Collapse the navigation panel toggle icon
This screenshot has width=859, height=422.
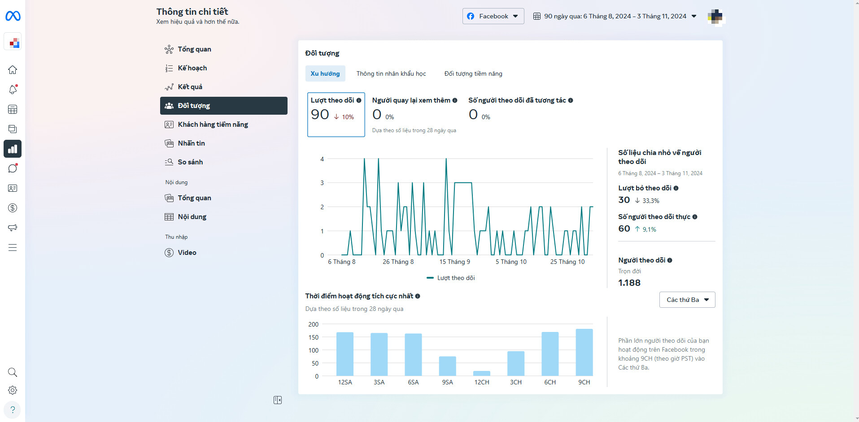coord(278,400)
